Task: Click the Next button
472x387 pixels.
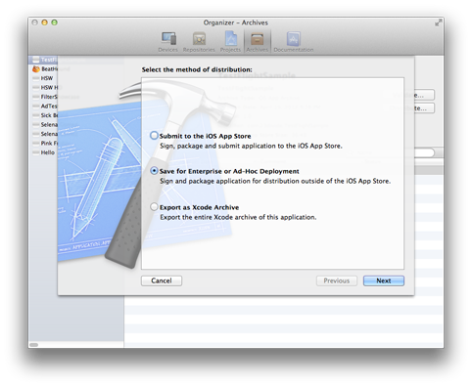Action: click(x=384, y=280)
